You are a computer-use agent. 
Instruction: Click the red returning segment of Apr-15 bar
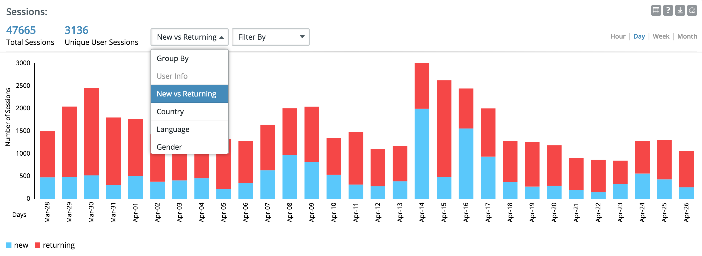[x=444, y=129]
